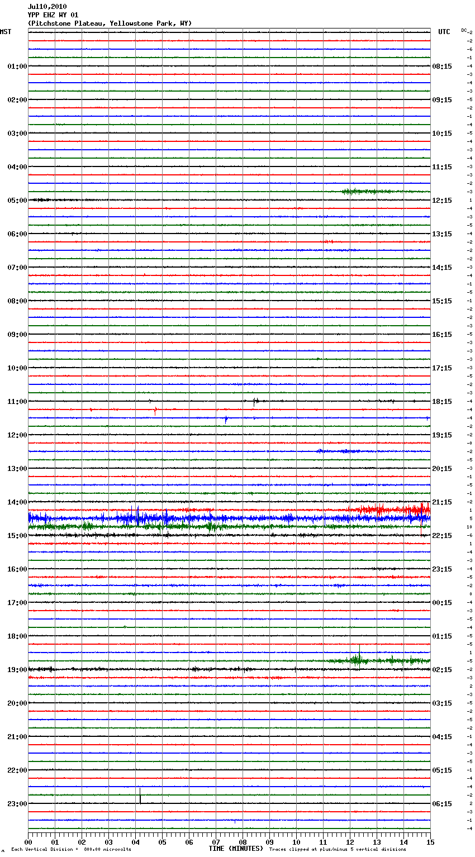Click the "UTC" timezone label
The width and height of the screenshot is (475, 857).
tap(444, 32)
